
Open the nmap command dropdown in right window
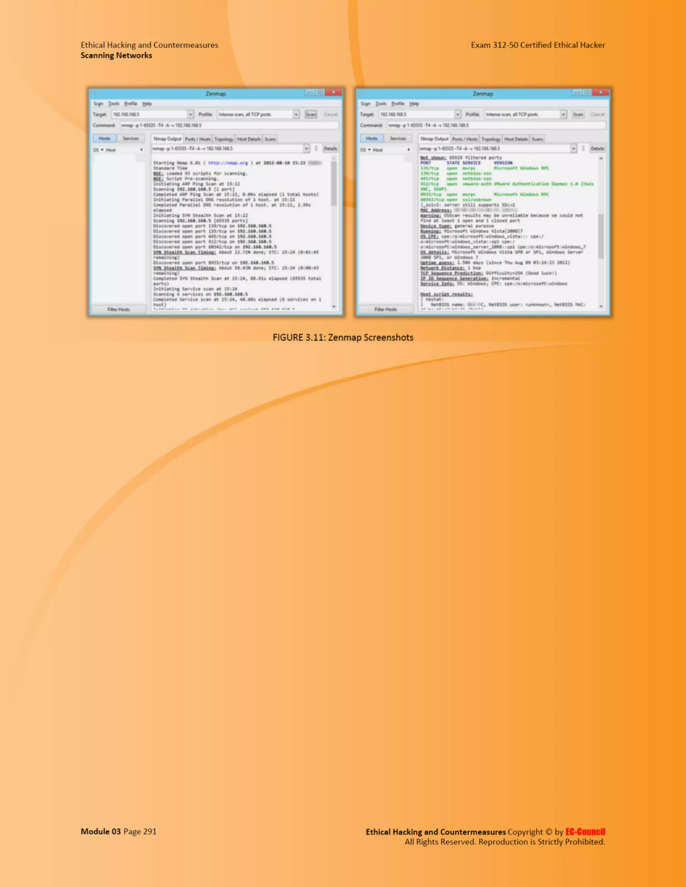[573, 149]
